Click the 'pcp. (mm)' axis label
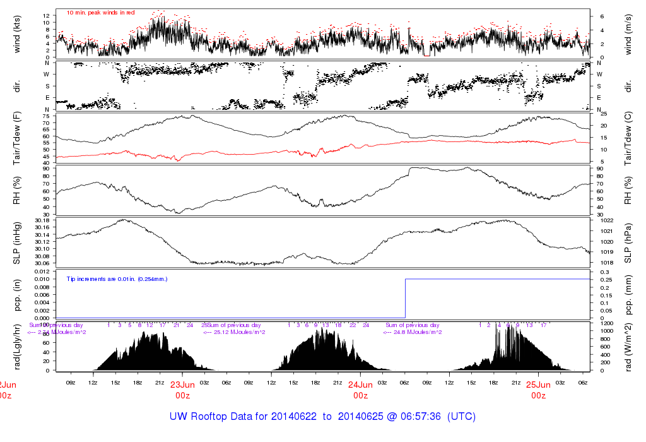 [x=628, y=295]
